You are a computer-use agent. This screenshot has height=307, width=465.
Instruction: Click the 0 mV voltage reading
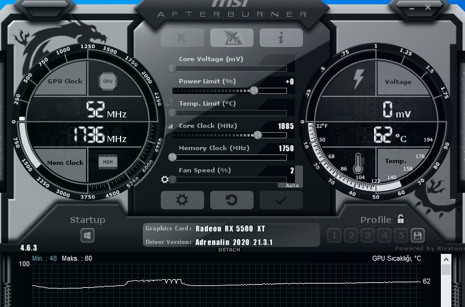coord(396,110)
